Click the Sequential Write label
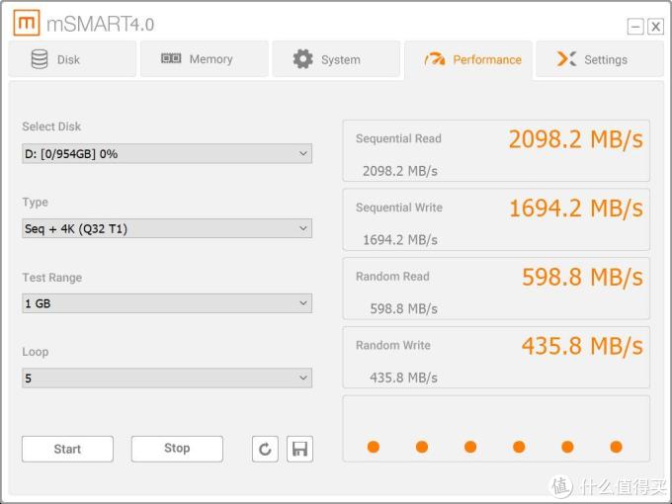The width and height of the screenshot is (672, 504). pos(399,208)
